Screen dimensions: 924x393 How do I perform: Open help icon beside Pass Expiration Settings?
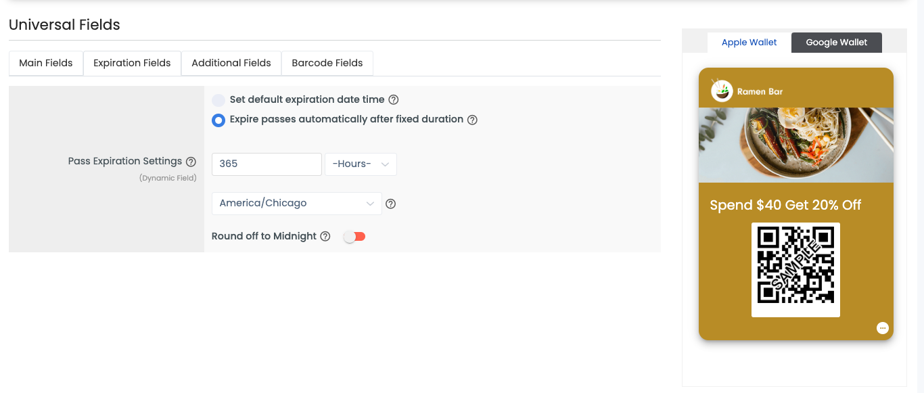pos(191,162)
